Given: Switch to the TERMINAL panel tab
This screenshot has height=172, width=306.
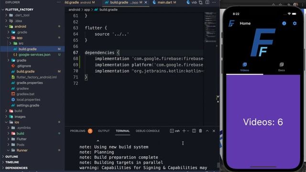Looking at the screenshot, I should (122, 131).
